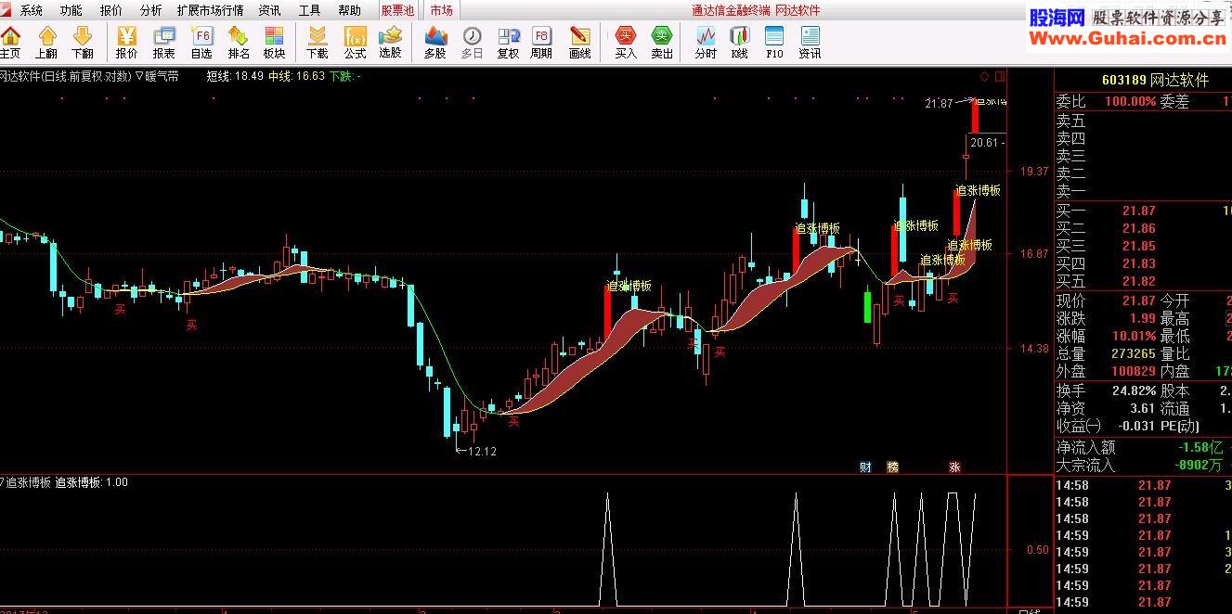Select the 买二 price 21.86
Viewport: 1232px width, 614px height.
(x=1138, y=229)
